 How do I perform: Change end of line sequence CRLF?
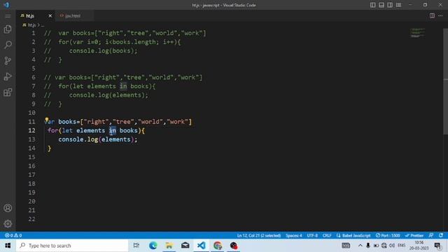(327, 235)
